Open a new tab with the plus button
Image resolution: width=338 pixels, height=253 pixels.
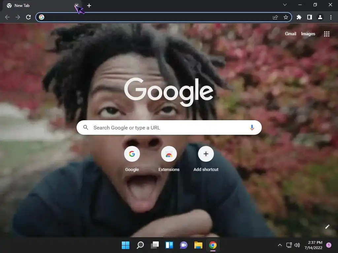tap(89, 6)
